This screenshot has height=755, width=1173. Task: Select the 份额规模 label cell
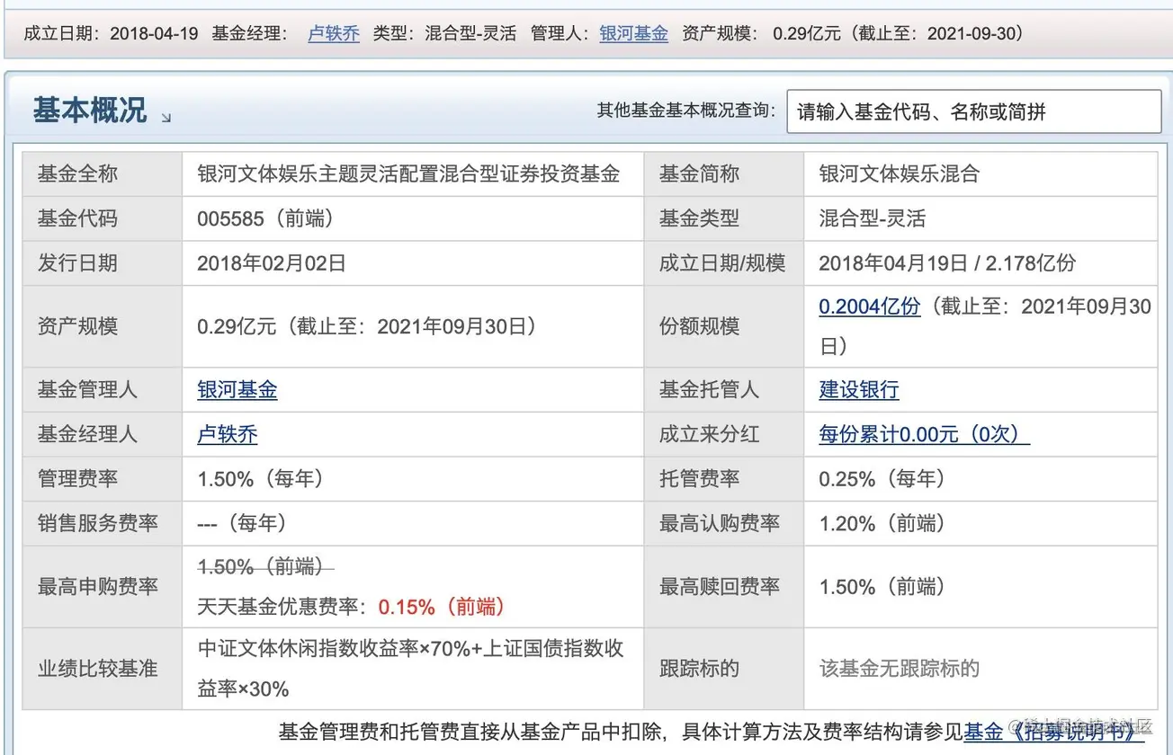click(724, 326)
